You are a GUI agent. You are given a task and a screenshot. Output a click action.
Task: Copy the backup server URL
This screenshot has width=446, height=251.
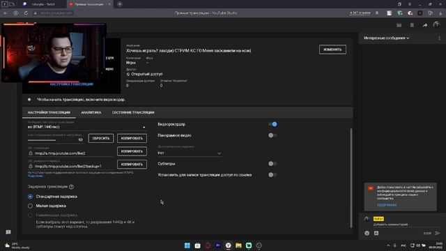132,165
